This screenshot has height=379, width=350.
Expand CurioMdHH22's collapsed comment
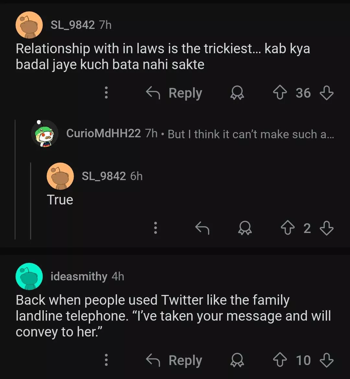tap(251, 134)
